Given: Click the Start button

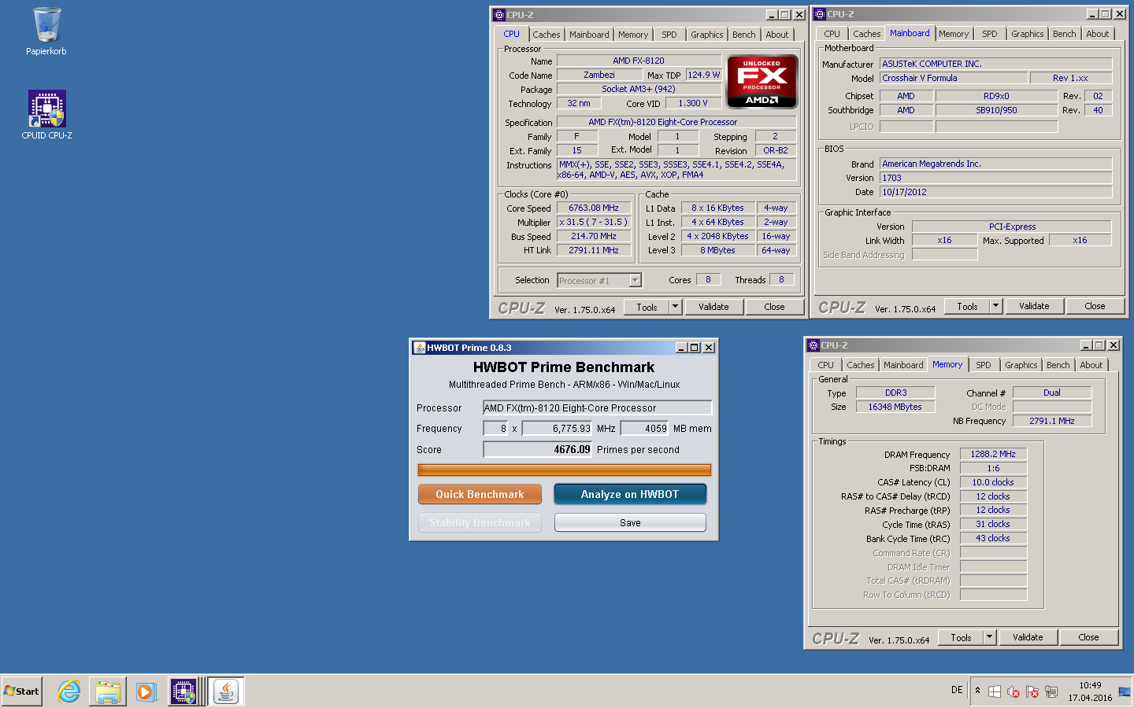Looking at the screenshot, I should [21, 691].
